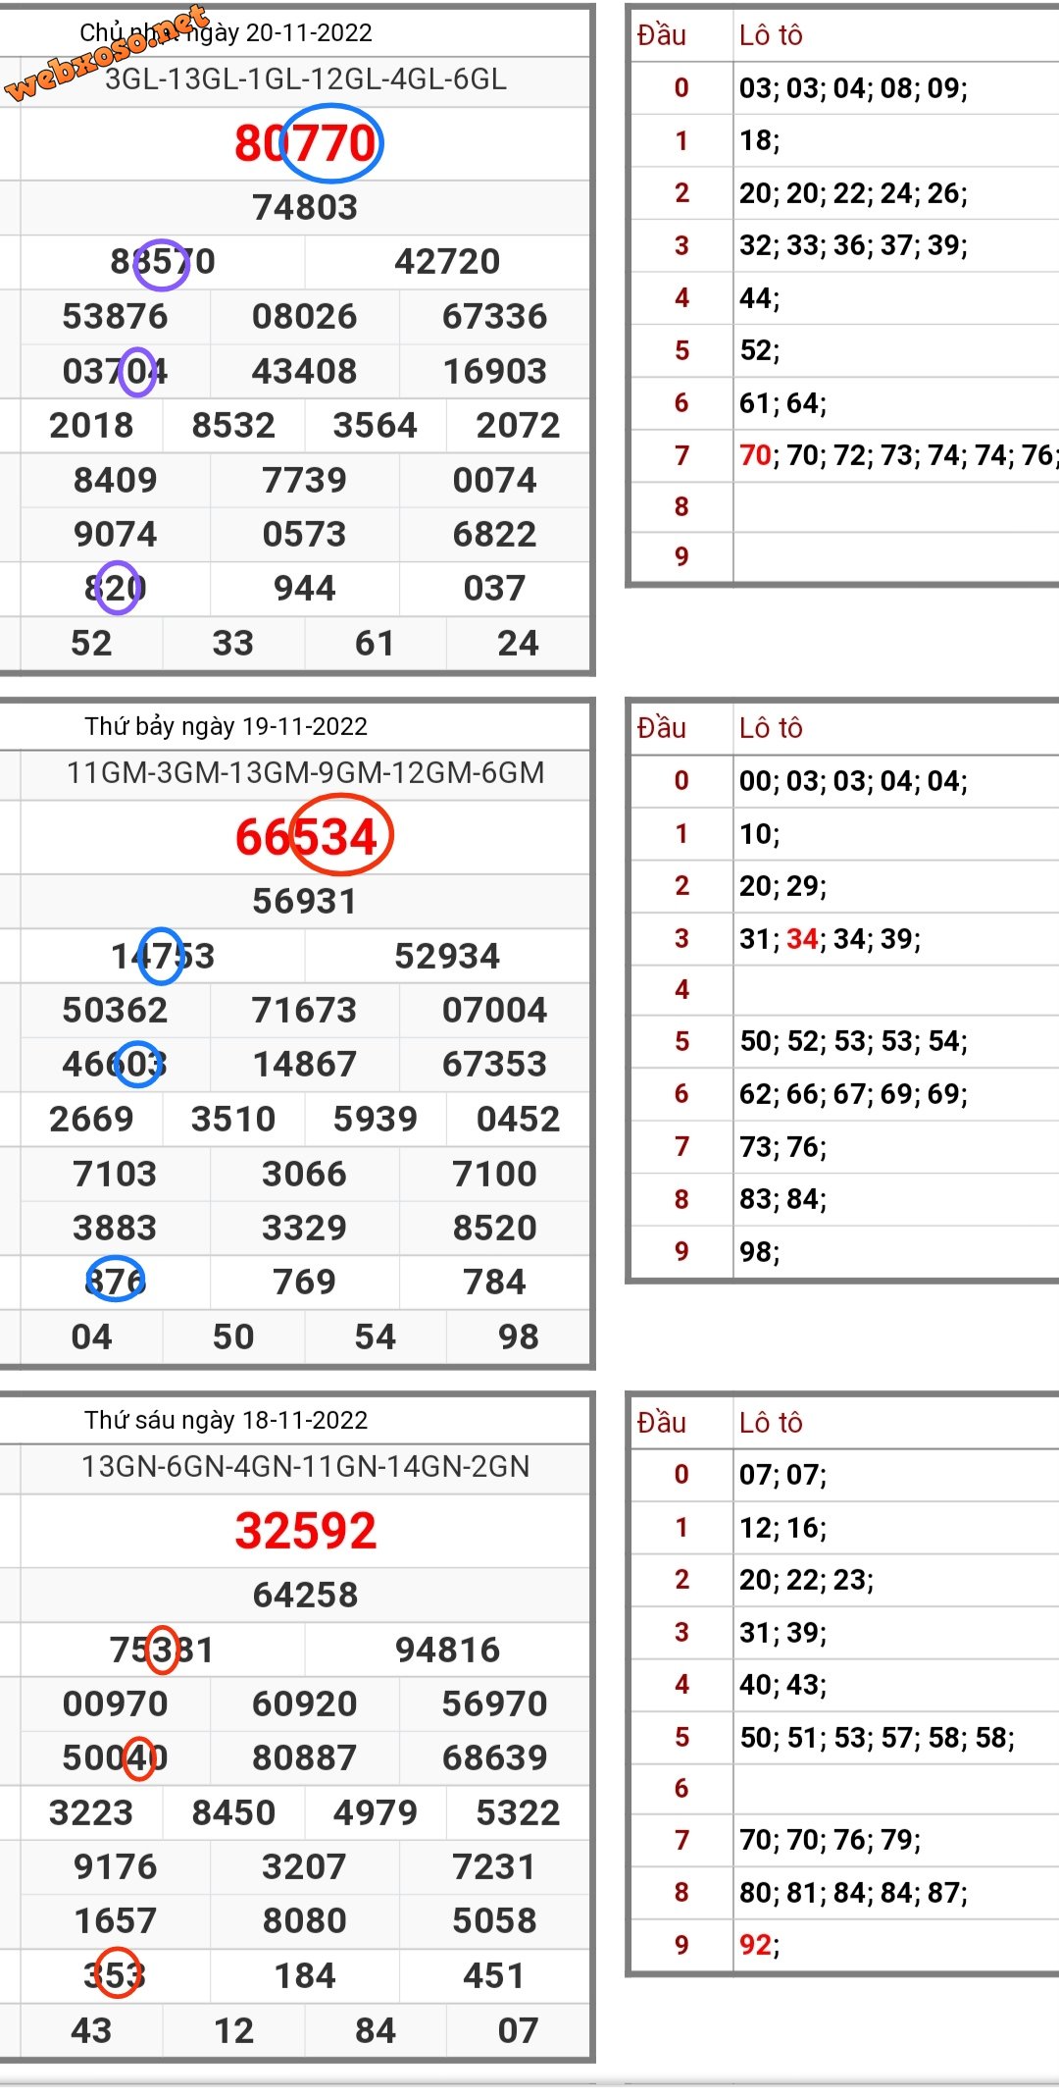
Task: Click the three-digit result 037
Action: [x=495, y=588]
